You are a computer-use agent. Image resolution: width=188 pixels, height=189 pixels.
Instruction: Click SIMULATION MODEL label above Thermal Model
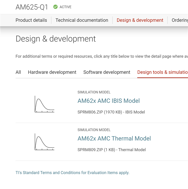click(x=94, y=130)
